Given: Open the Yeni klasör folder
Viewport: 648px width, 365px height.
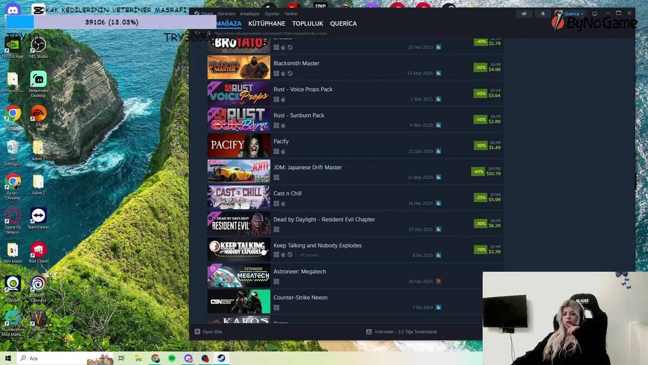Looking at the screenshot, I should 13,252.
